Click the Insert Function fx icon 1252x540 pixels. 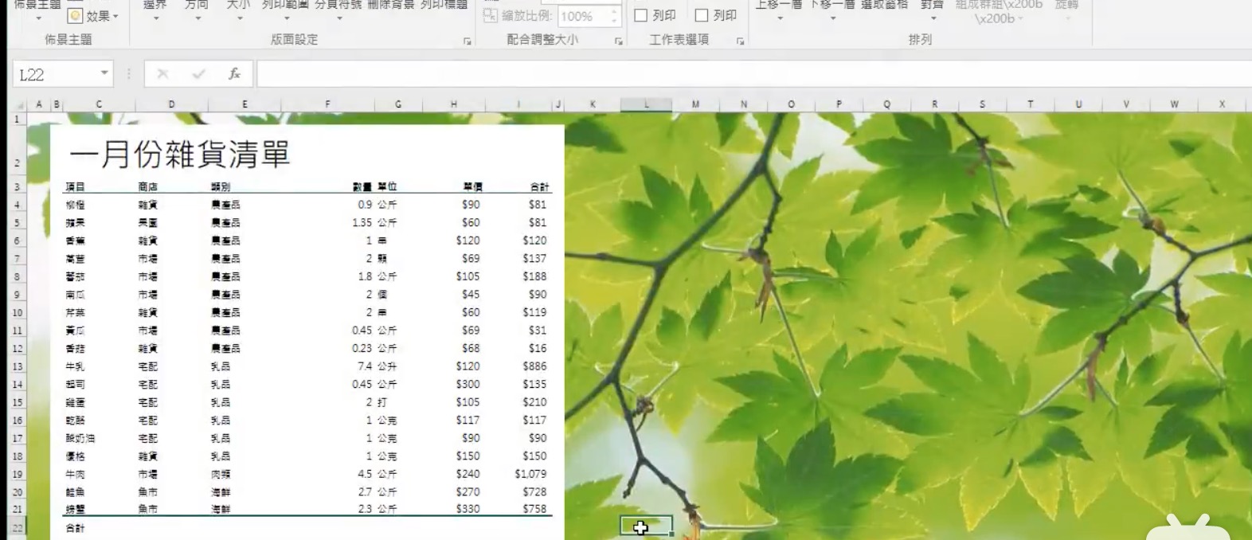234,74
